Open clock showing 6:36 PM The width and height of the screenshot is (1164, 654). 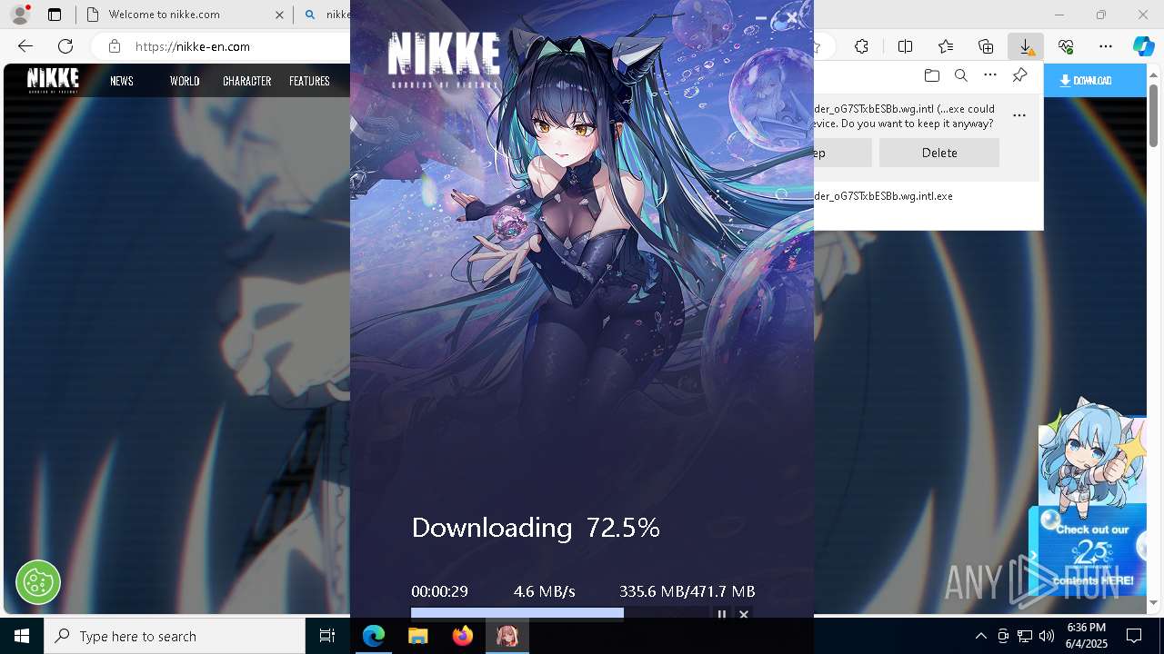(1087, 636)
